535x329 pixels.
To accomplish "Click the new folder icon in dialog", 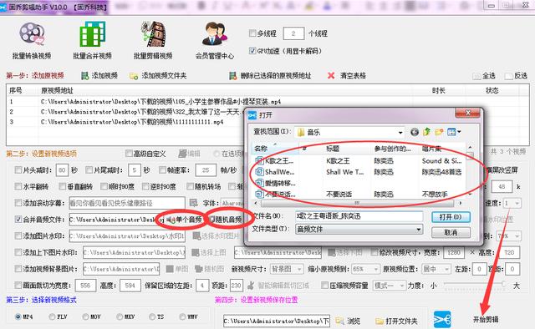I will point(439,132).
